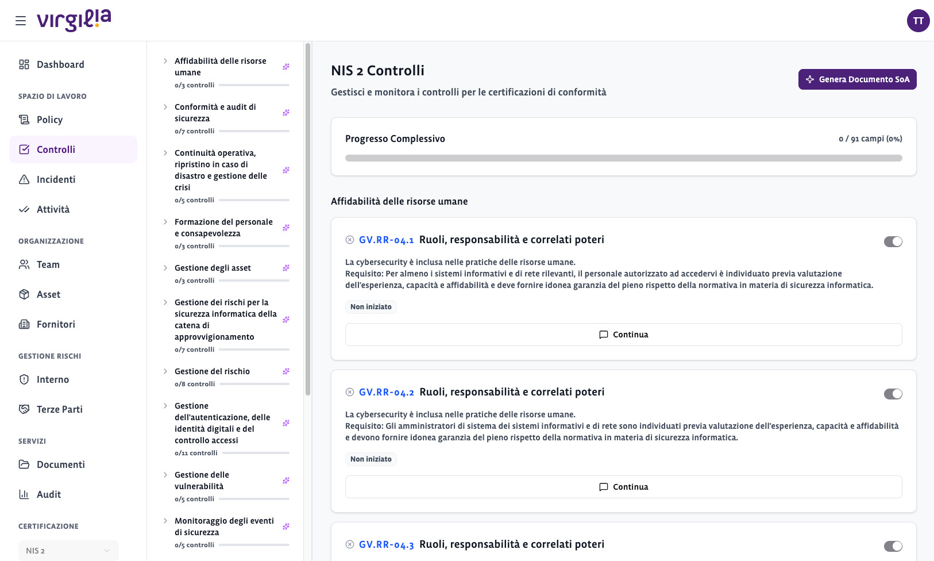
Task: Click the sparkle icon next to Gestione del rischio
Action: [286, 371]
